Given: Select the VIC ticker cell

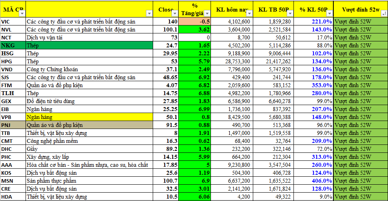Looking at the screenshot, I should 13,21.
